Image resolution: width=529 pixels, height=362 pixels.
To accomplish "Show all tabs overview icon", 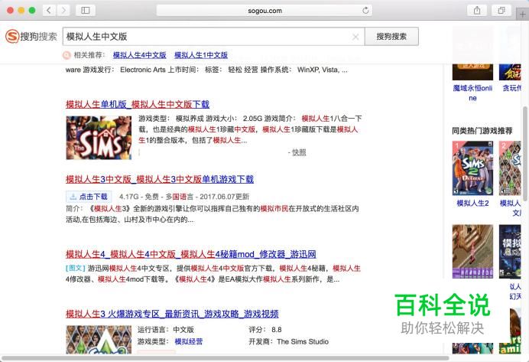I will click(x=501, y=11).
